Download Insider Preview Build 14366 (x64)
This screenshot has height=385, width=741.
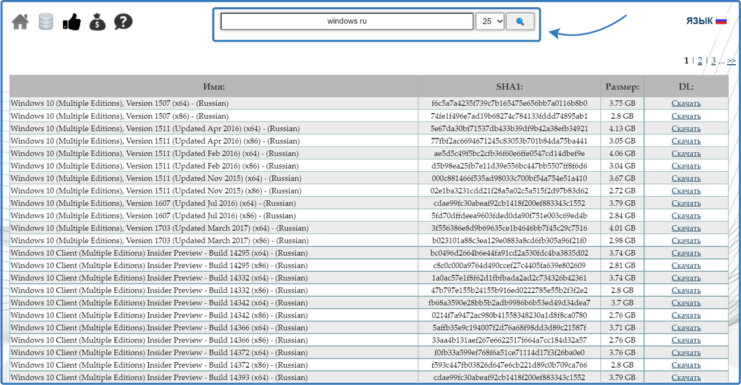coord(686,328)
